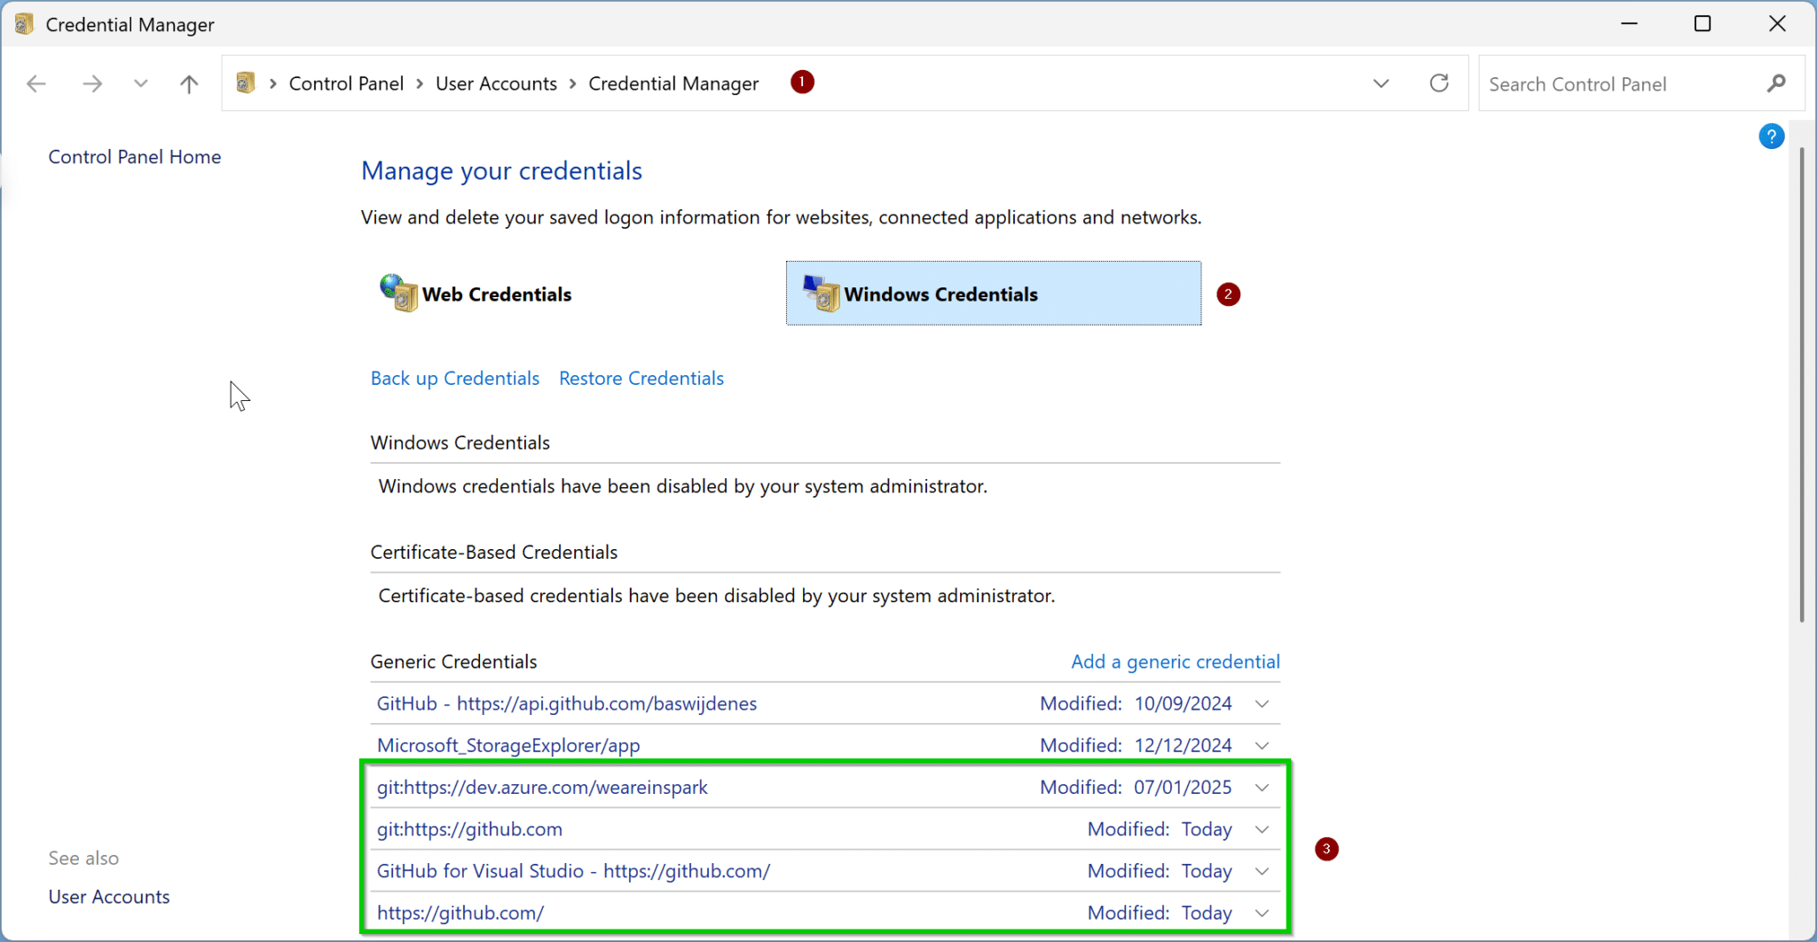Expand the Microsoft_StorageExplorer/app entry
Image resolution: width=1817 pixels, height=942 pixels.
point(1261,745)
